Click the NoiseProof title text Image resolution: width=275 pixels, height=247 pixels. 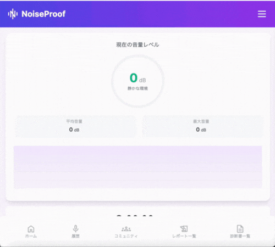pyautogui.click(x=43, y=14)
